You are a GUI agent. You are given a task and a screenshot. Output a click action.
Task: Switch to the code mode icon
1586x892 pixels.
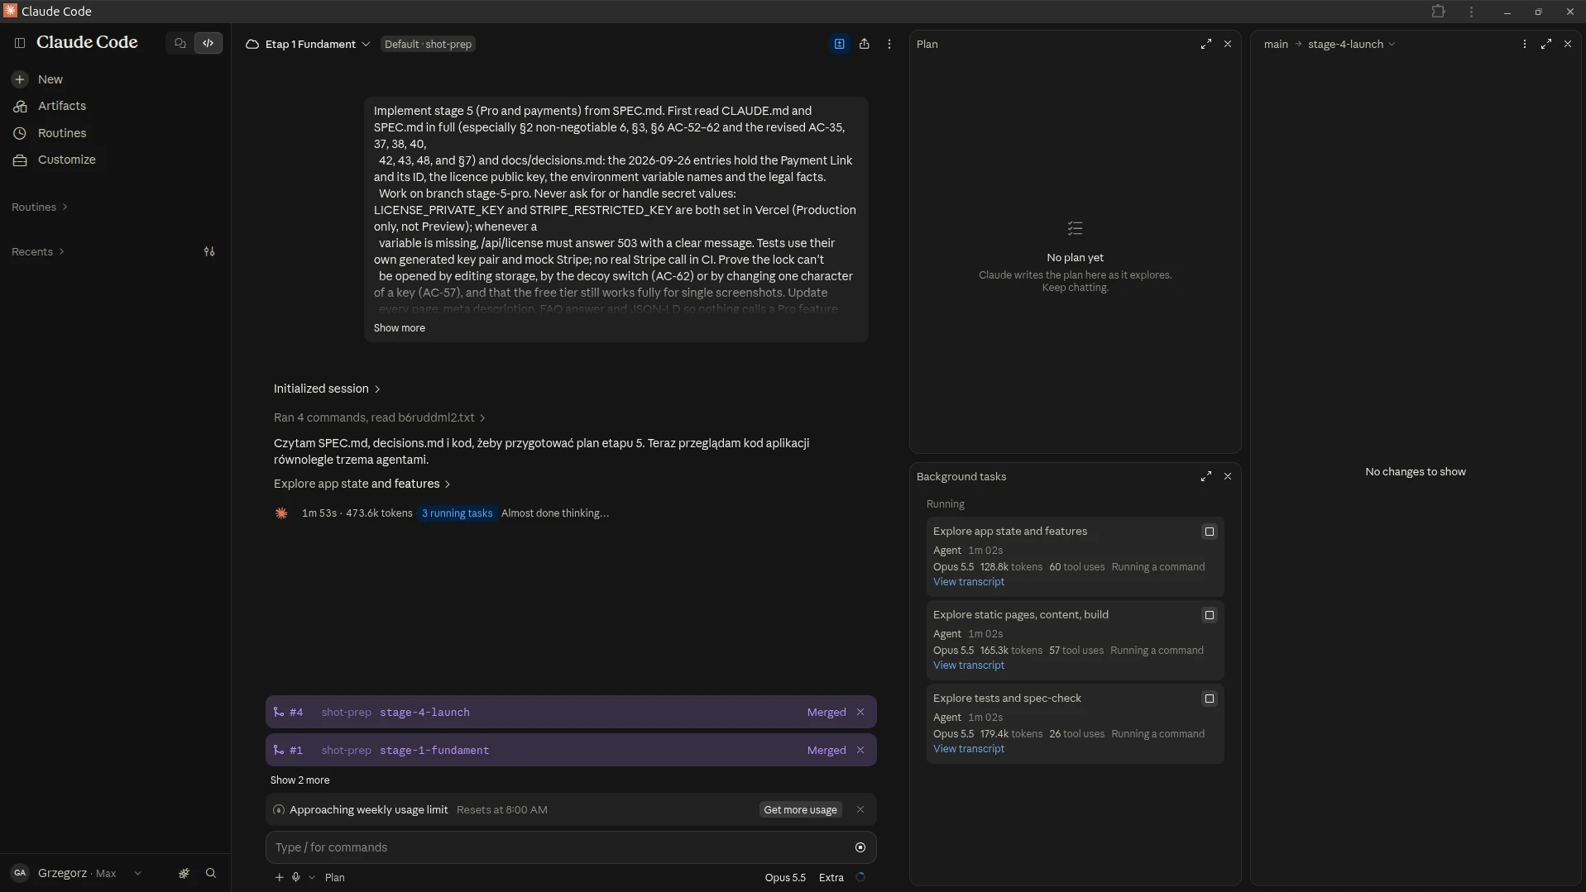click(208, 43)
